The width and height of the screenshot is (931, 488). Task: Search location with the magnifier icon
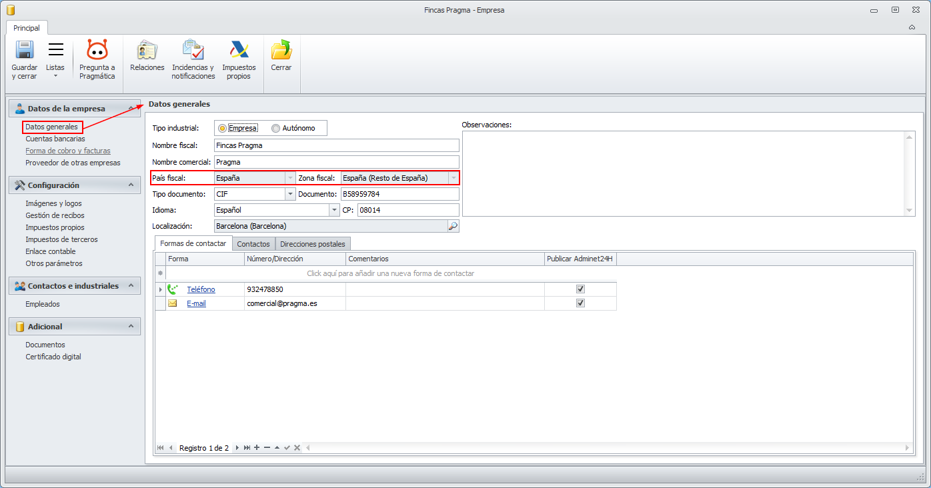453,226
